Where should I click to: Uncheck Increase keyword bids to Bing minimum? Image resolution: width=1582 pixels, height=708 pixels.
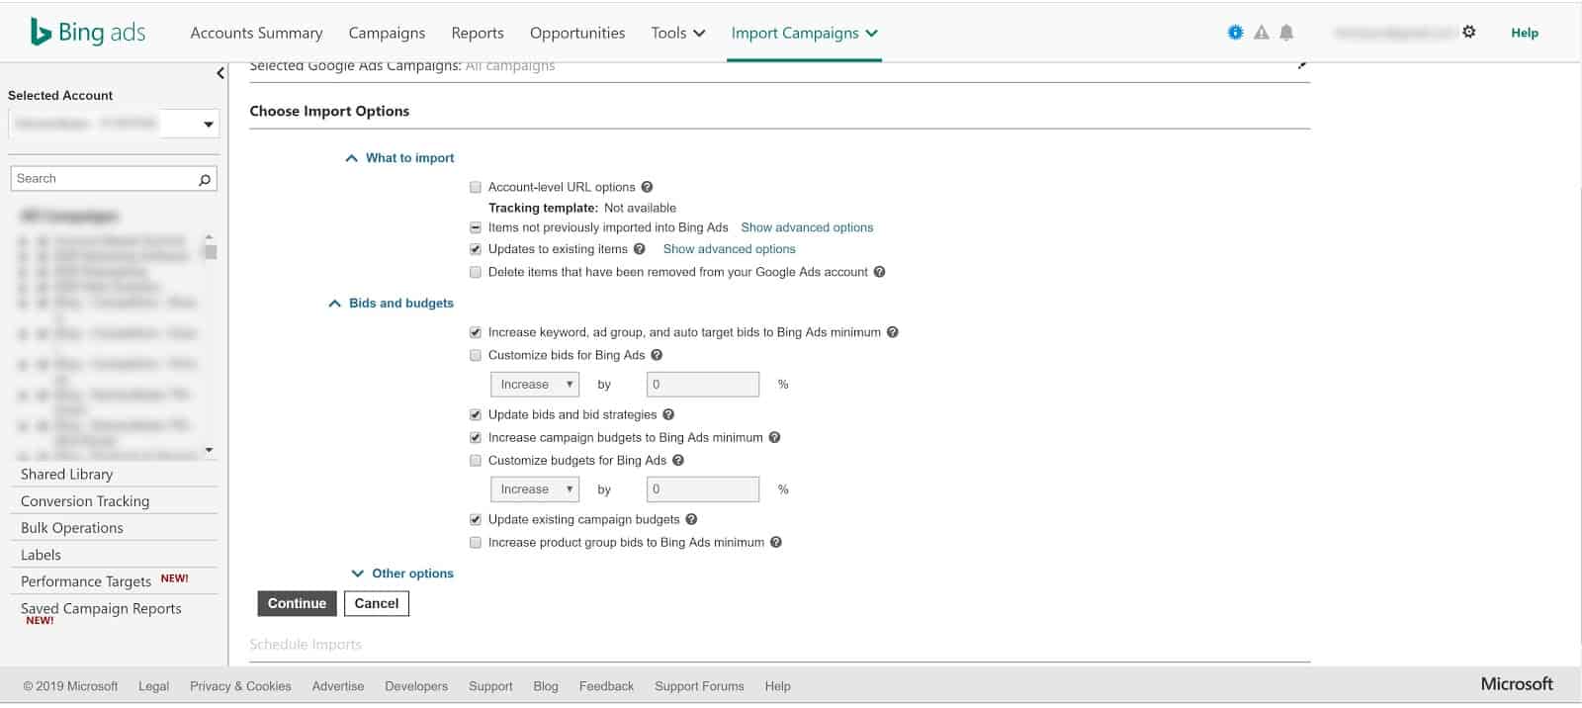pos(476,332)
